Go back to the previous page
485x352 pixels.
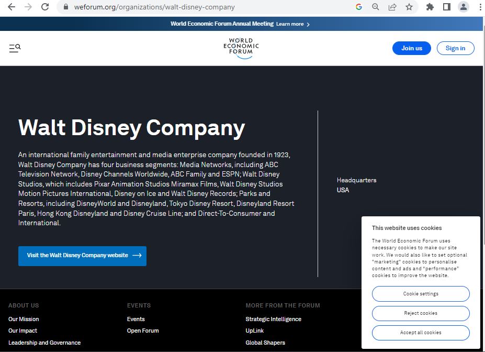(12, 7)
